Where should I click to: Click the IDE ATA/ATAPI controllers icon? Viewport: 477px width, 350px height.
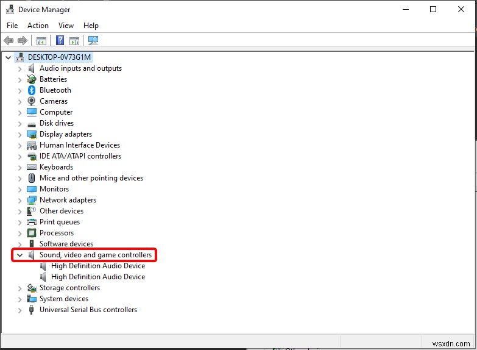pos(32,157)
